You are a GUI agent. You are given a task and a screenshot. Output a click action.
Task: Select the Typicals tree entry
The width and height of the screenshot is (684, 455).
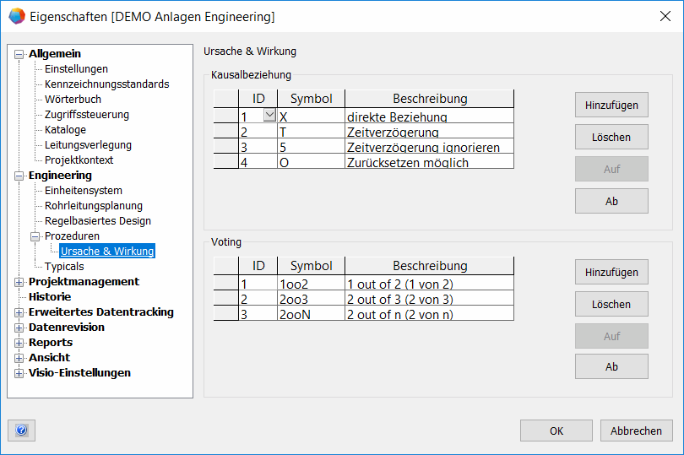click(64, 267)
